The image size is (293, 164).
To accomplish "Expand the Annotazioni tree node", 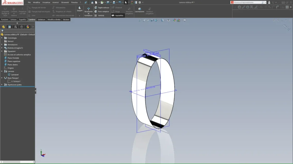I will click(2, 45).
